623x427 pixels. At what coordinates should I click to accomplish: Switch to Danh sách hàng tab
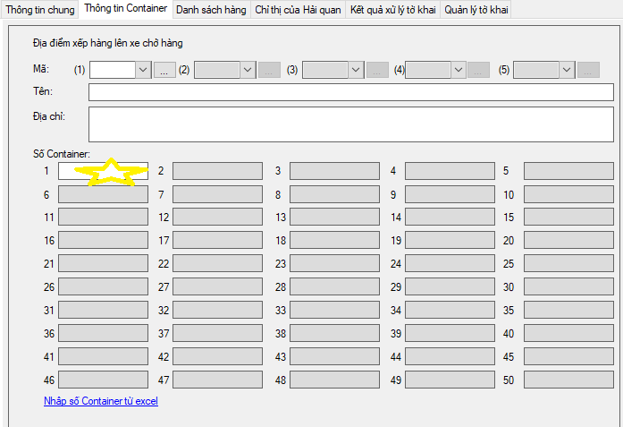click(x=211, y=9)
